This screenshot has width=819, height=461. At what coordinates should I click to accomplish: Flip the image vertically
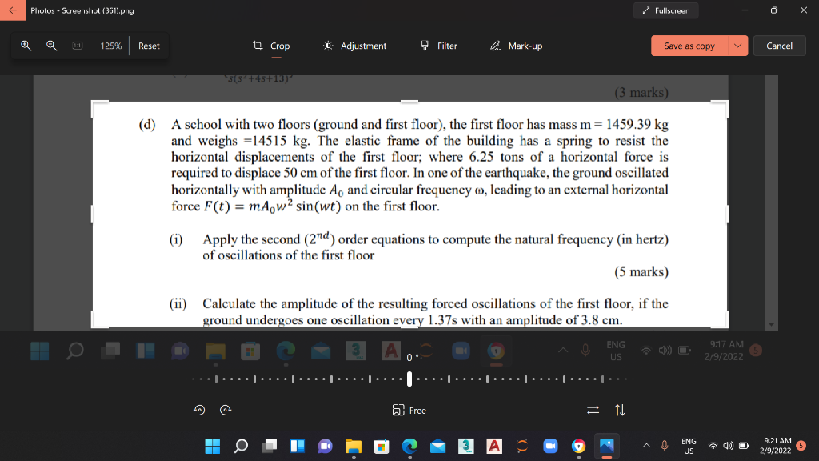click(x=619, y=410)
